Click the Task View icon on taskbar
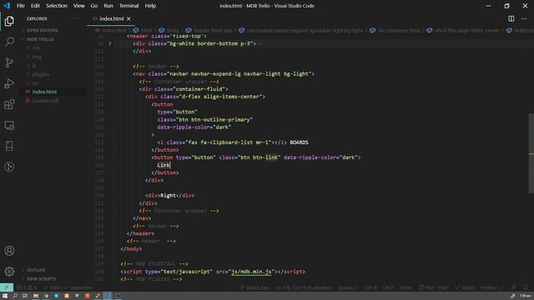Screen dimensions: 534x300 pyautogui.click(x=25, y=296)
